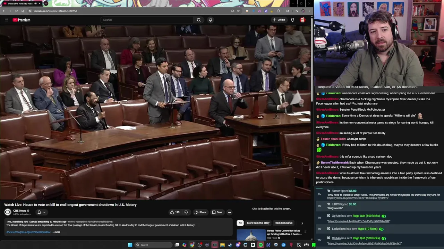Open options for House Rules Committee video
Screen dimensions: 444x249
(305, 231)
